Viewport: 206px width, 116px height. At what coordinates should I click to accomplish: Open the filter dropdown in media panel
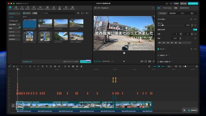[x=87, y=13]
